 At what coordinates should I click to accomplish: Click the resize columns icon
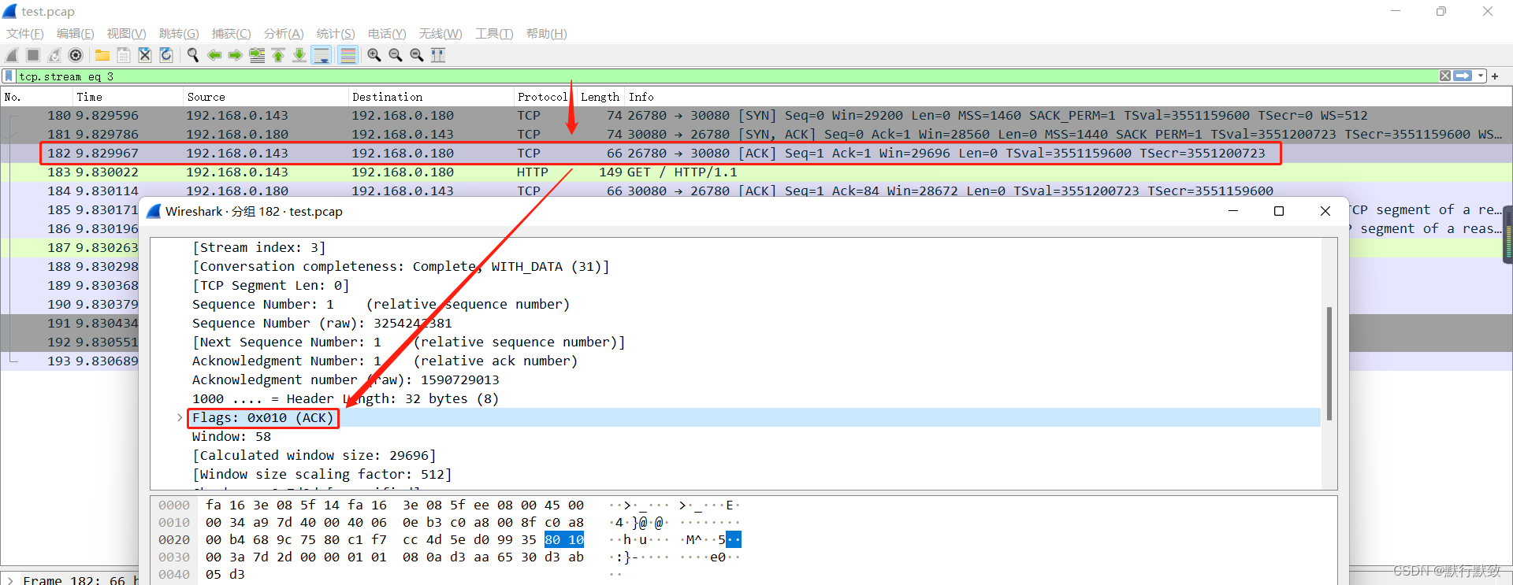click(x=438, y=55)
